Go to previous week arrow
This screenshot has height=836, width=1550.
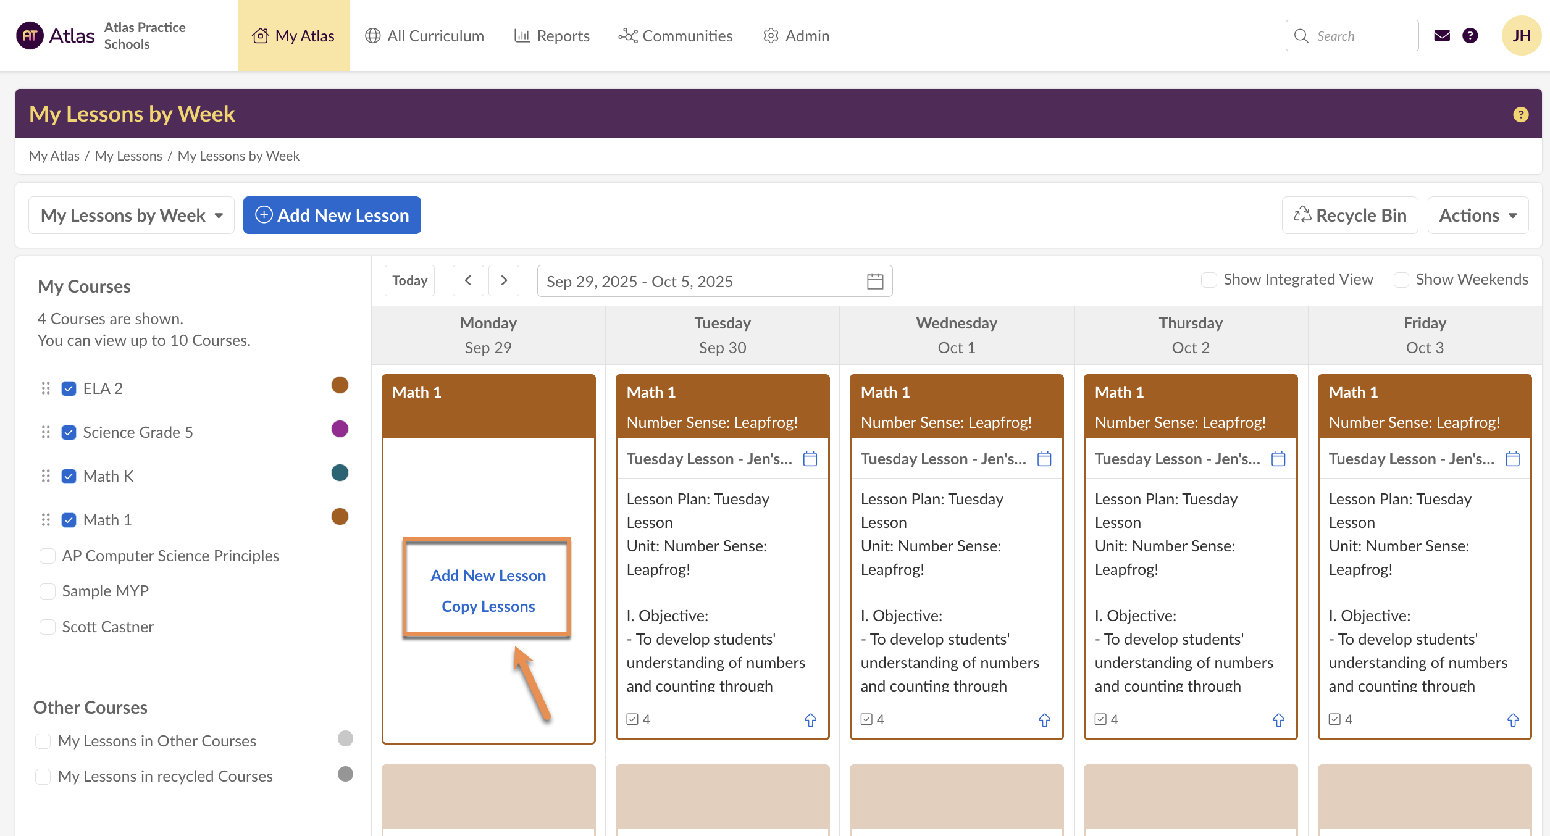[x=468, y=281]
